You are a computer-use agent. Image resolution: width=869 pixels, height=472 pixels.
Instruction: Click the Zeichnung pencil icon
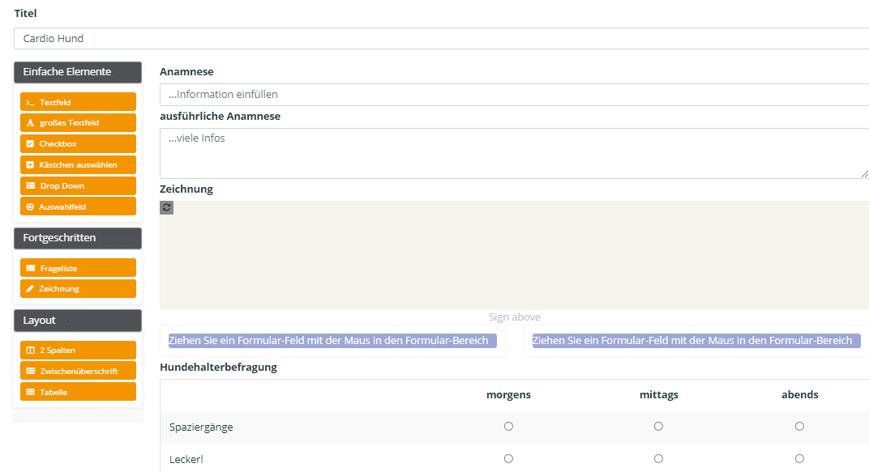(x=30, y=289)
